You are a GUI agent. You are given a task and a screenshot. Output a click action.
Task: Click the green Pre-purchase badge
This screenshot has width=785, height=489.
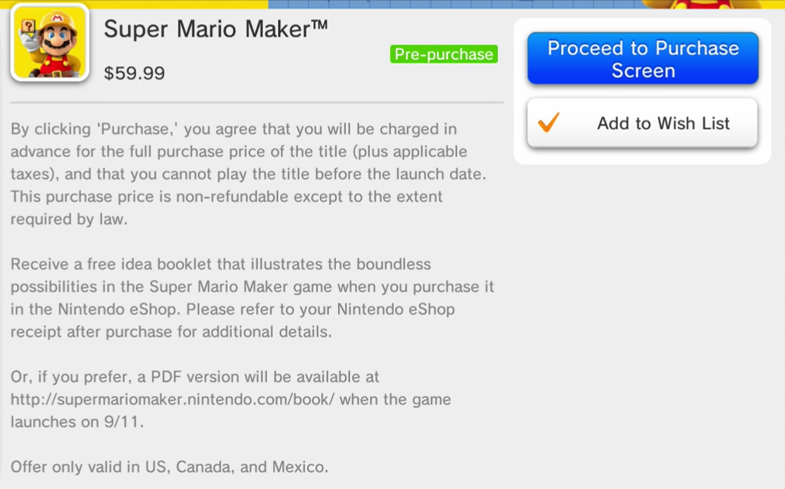pyautogui.click(x=444, y=54)
